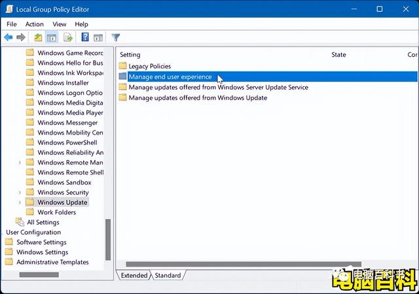Click the tree pane vertical scrollbar thumb
This screenshot has width=419, height=294.
click(x=108, y=239)
